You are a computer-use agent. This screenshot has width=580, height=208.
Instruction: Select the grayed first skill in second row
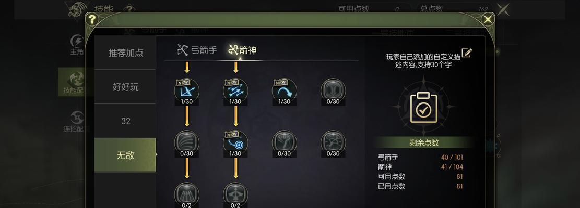(x=187, y=142)
